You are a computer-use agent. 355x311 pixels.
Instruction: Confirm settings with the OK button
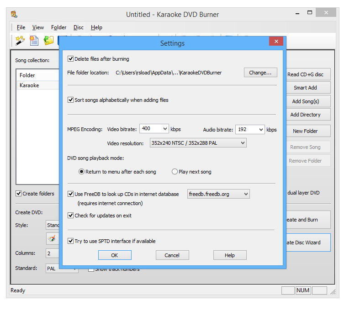pyautogui.click(x=115, y=255)
